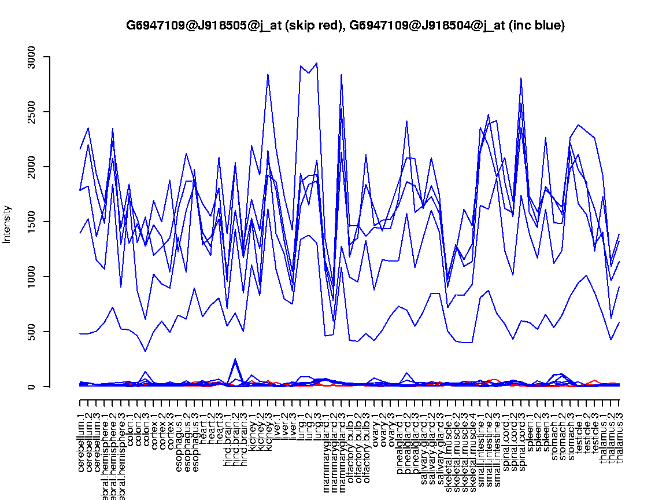Select the olfactory.bulb.1 x-axis label
The height and width of the screenshot is (500, 666).
click(350, 441)
